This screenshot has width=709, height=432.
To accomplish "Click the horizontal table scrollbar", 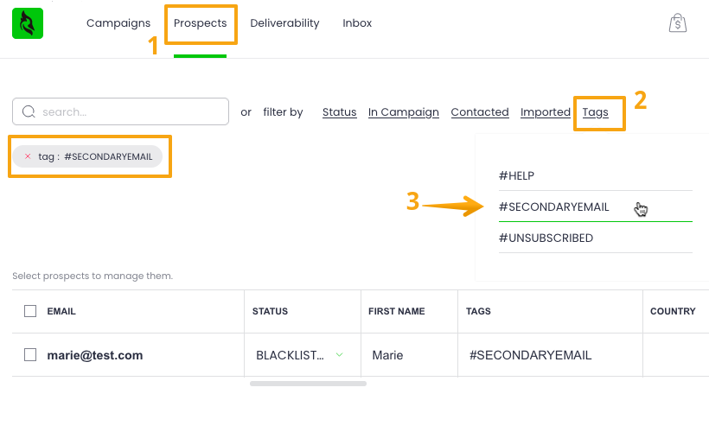I will (308, 383).
